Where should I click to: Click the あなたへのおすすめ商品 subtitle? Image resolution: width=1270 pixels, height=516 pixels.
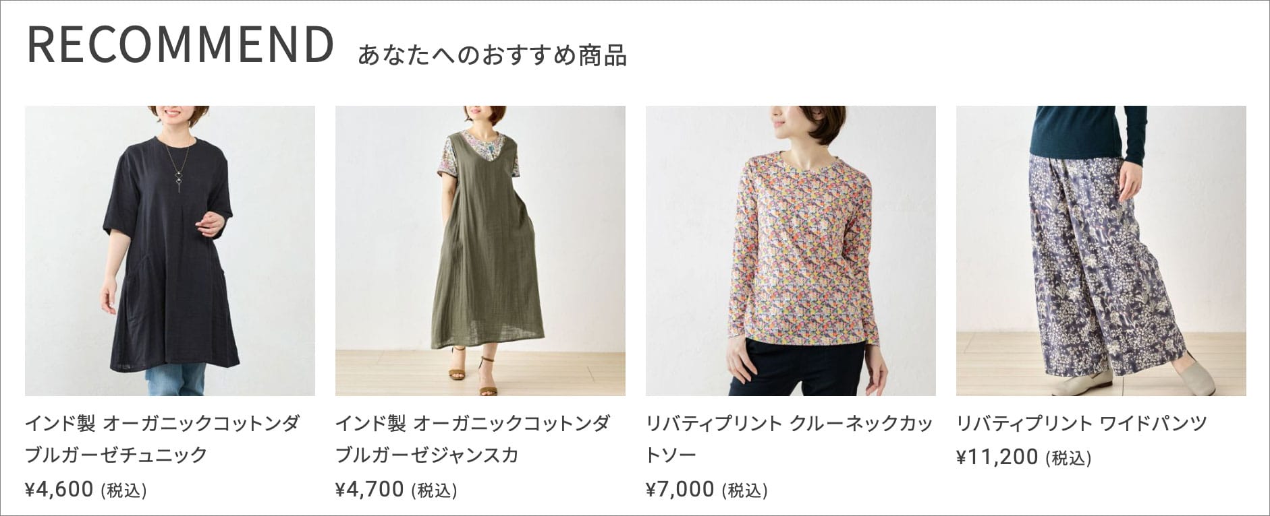[x=493, y=55]
